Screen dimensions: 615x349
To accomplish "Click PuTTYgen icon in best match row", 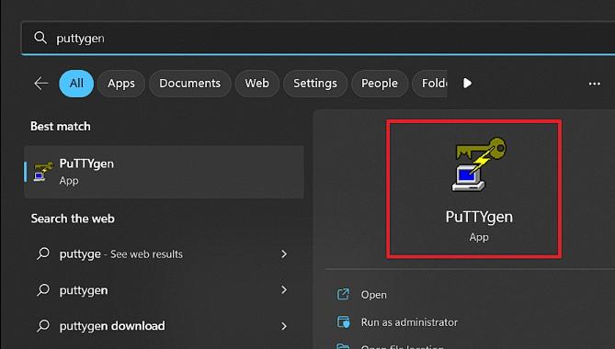I will (x=43, y=172).
